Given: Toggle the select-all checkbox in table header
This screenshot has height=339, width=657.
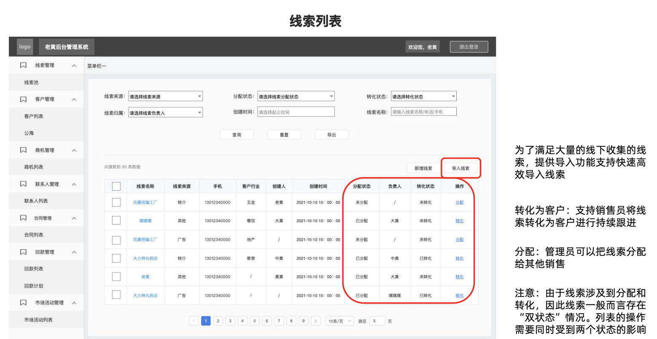Looking at the screenshot, I should coord(116,186).
